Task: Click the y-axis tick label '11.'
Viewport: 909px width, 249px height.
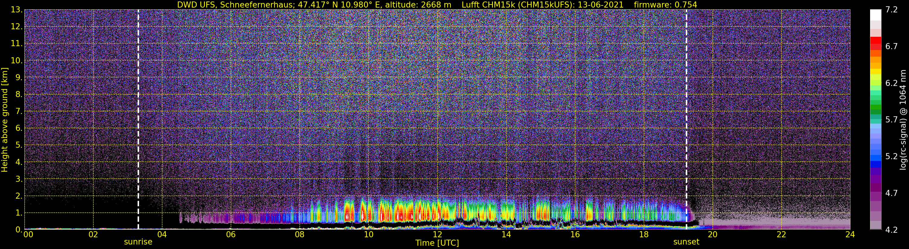Action: point(17,44)
